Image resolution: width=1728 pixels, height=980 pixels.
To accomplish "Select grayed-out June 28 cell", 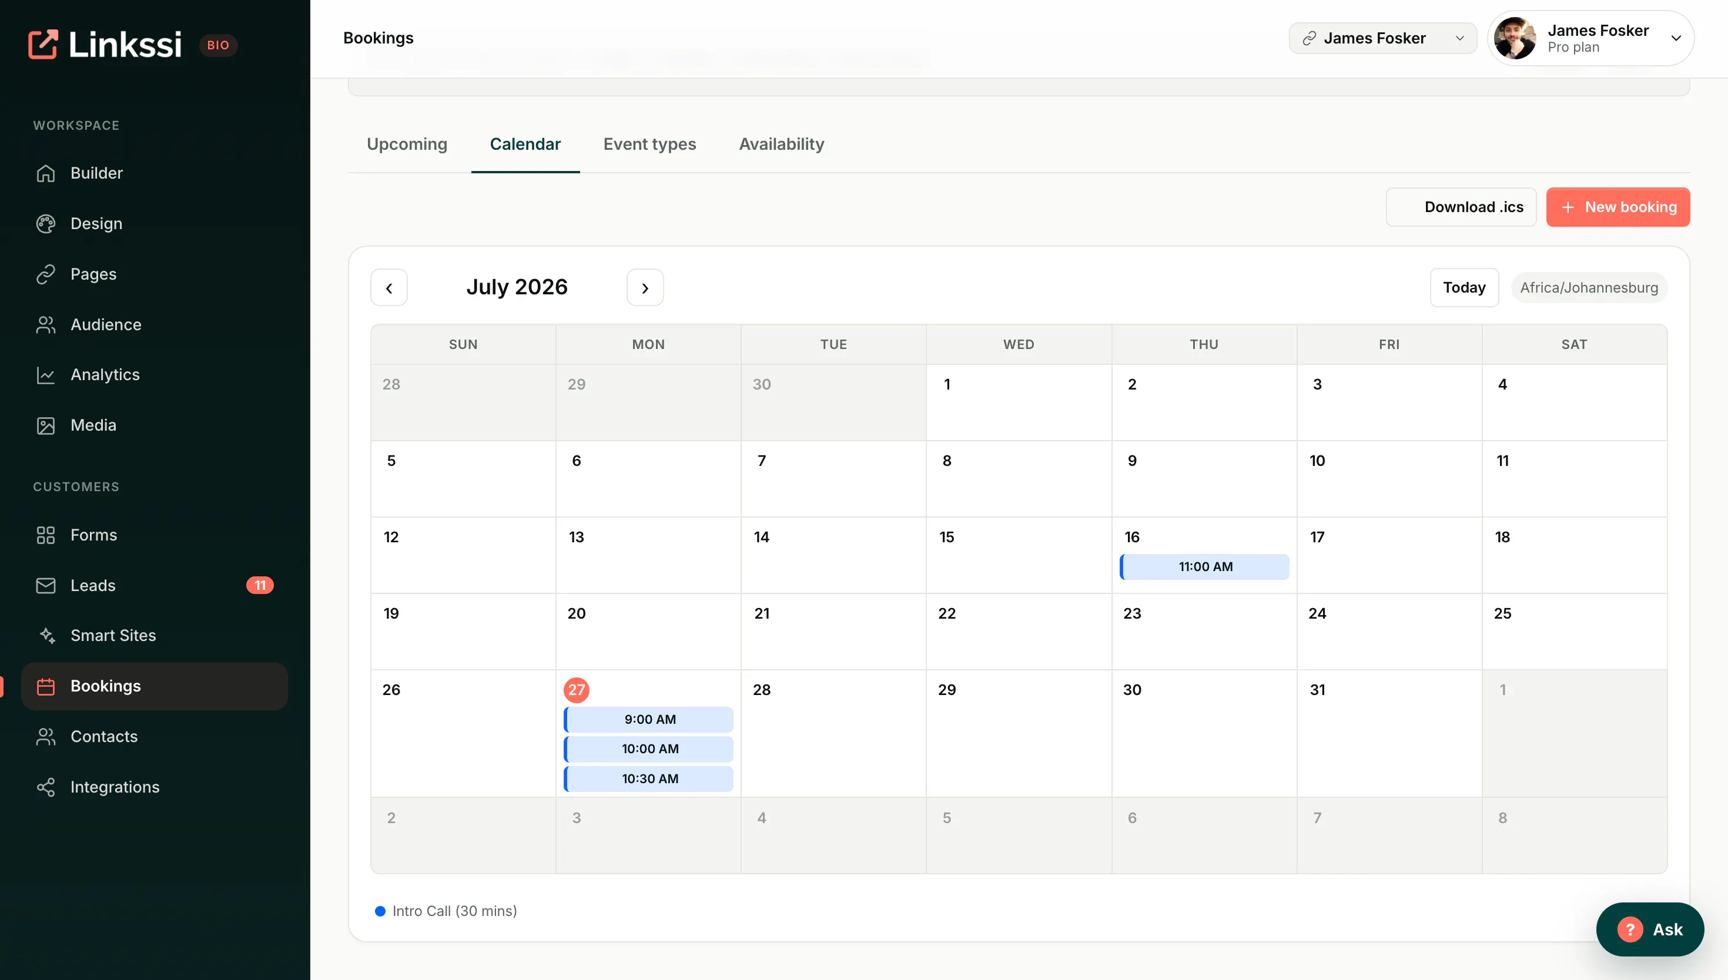I will [x=463, y=402].
